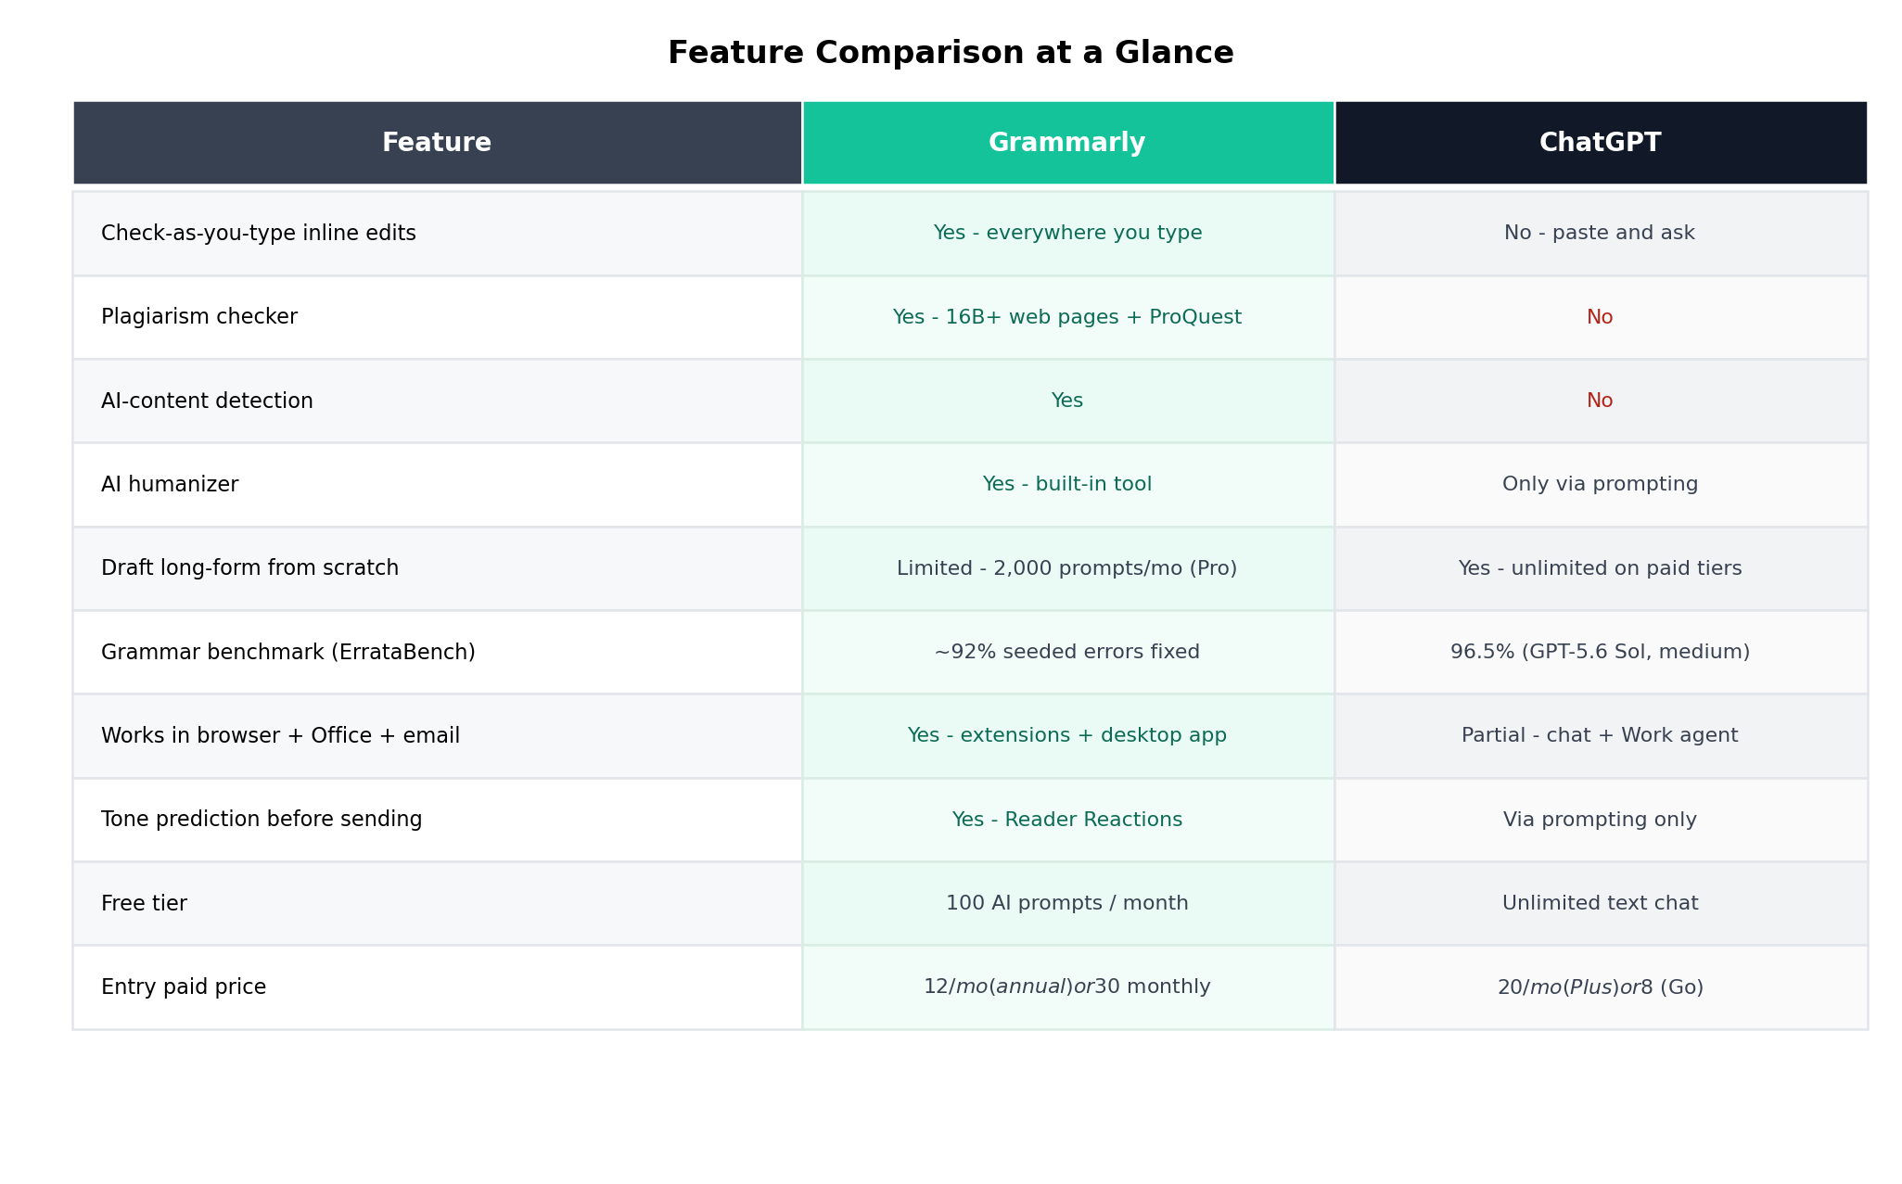Click the Grammarly column header
The image size is (1902, 1184).
[1067, 143]
